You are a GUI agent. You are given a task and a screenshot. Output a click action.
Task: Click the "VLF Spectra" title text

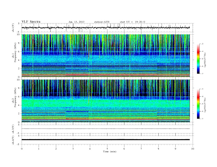click(x=31, y=22)
